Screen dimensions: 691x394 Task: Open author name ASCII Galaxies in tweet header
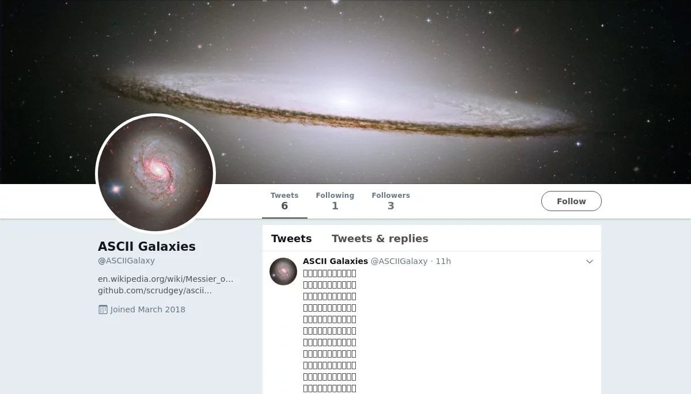pos(335,261)
